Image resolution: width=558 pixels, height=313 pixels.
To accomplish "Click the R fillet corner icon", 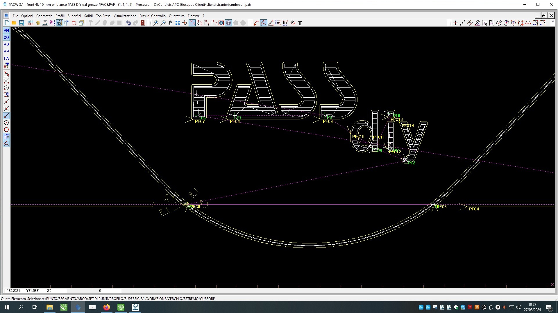I will pos(543,23).
